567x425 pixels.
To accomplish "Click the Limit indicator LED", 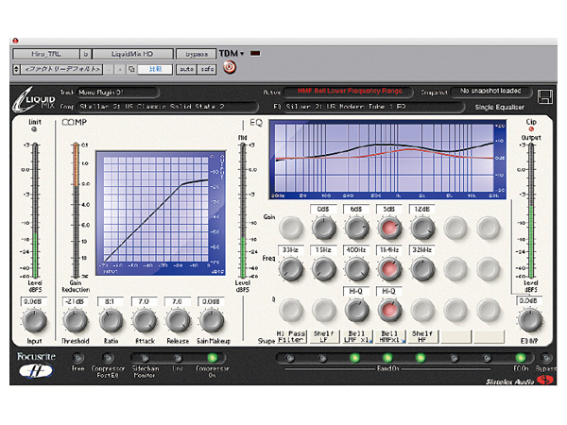I will 34,129.
